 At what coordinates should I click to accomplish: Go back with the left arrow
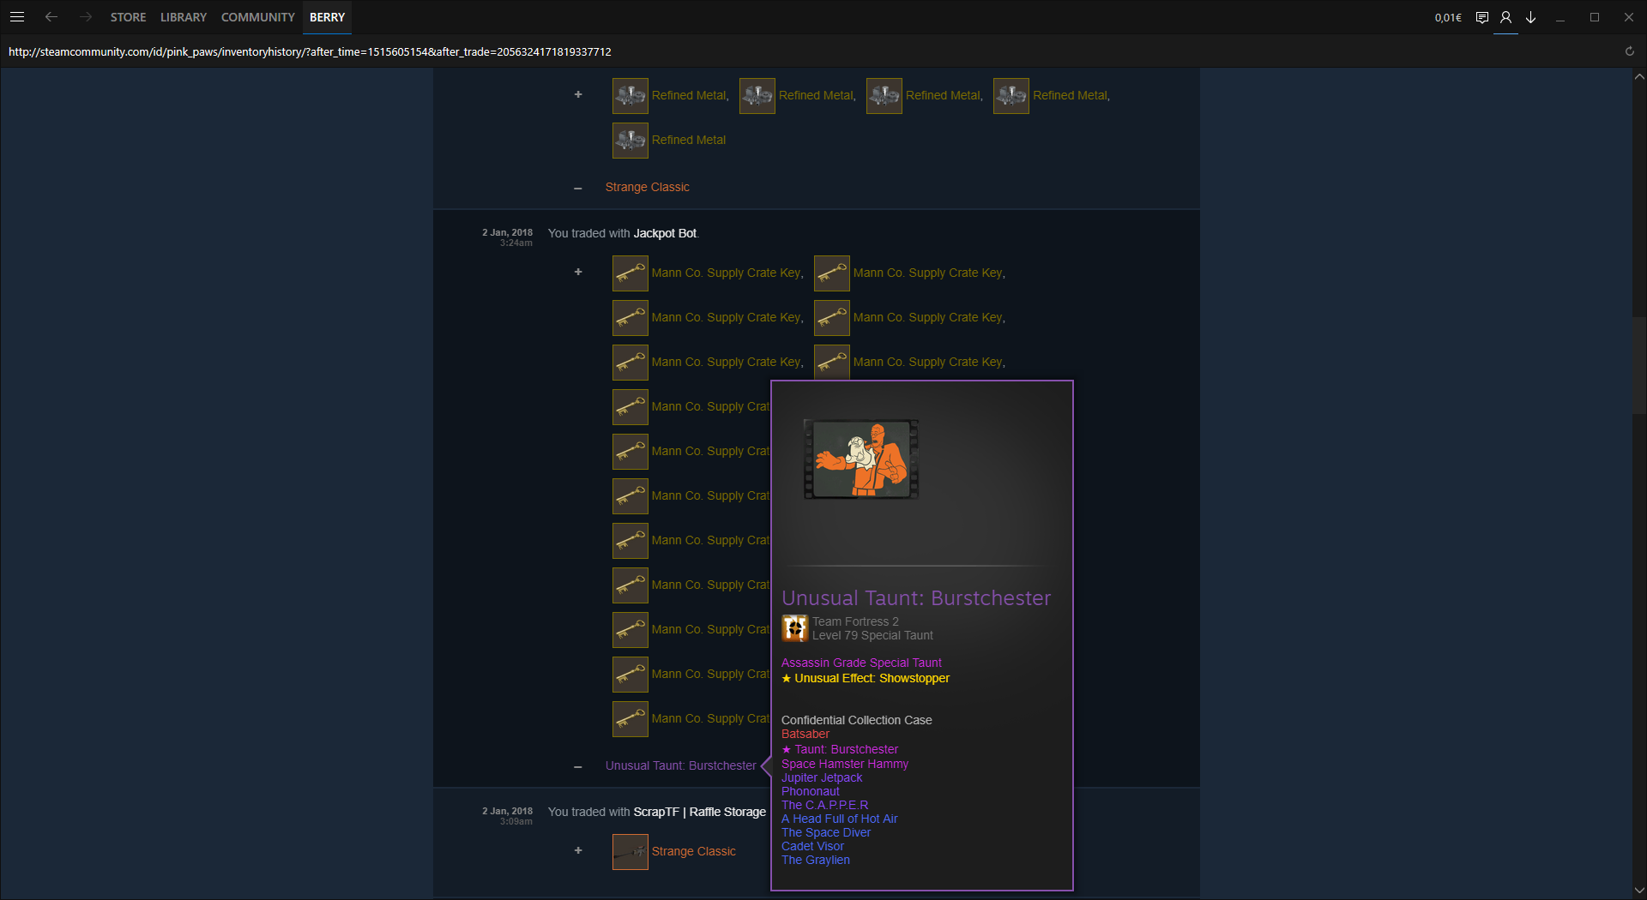[51, 17]
